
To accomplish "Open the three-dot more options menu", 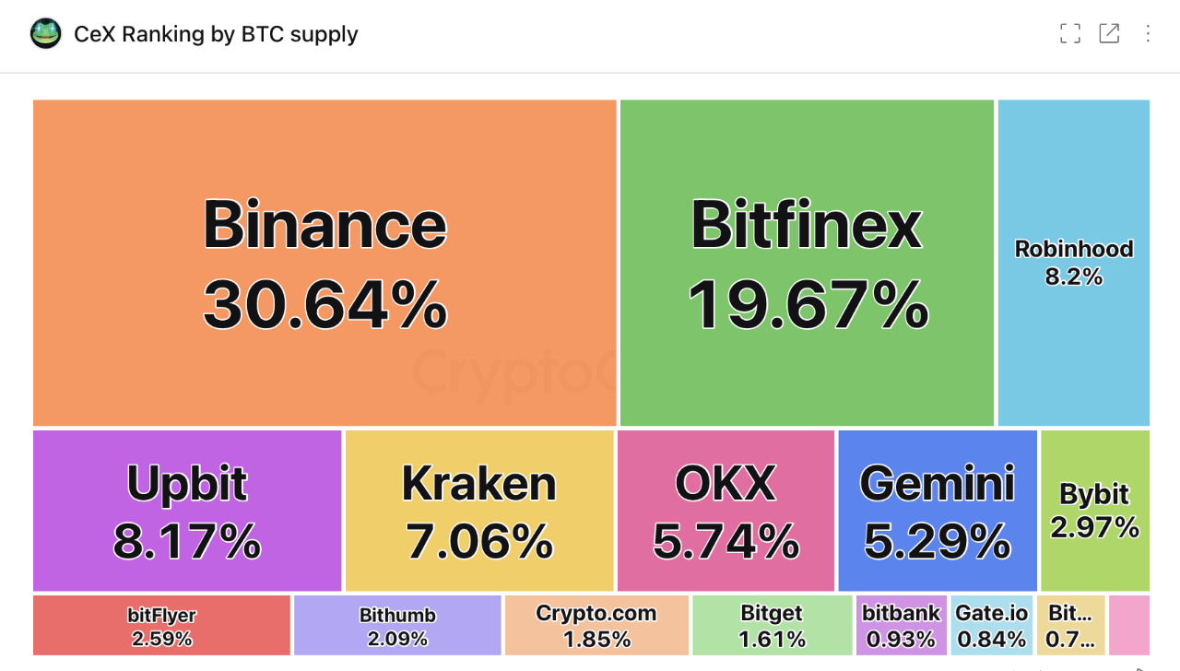I will 1148,34.
